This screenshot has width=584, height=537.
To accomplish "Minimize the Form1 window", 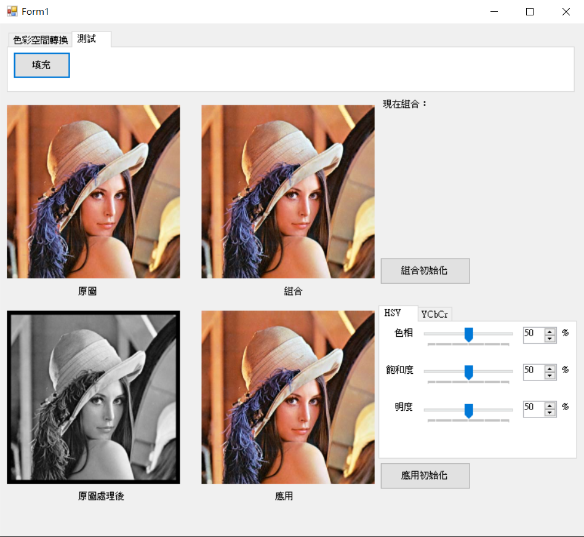I will pyautogui.click(x=494, y=12).
